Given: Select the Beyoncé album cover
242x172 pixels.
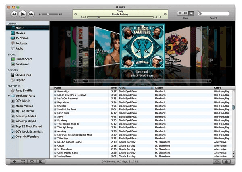Looking at the screenshot, I should [107, 47].
